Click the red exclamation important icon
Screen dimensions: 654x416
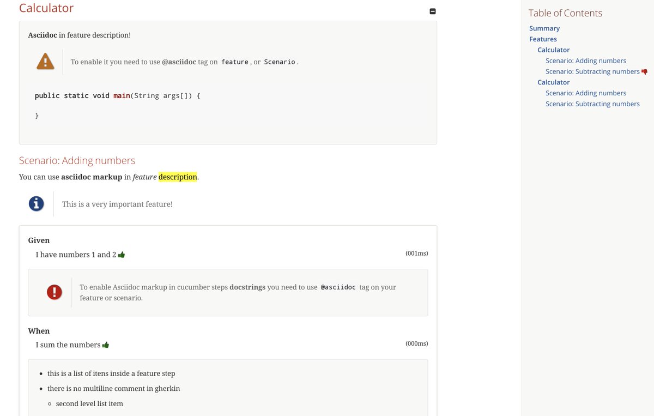pos(54,292)
